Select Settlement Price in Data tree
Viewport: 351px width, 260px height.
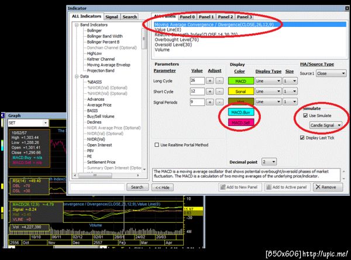click(x=101, y=162)
